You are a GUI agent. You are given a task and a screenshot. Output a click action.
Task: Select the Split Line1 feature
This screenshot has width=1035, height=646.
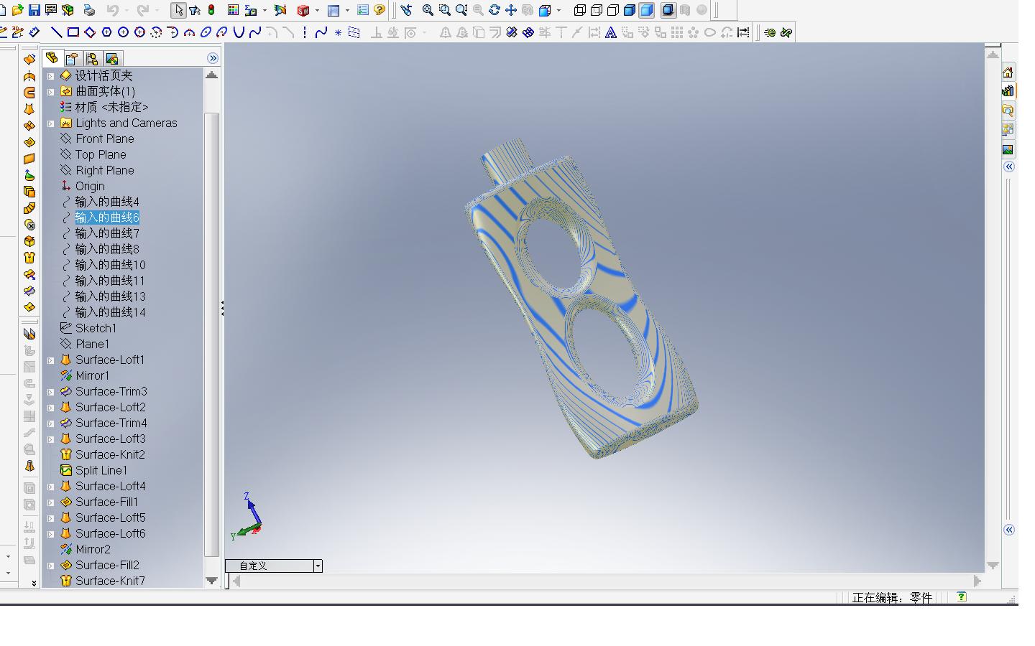101,470
